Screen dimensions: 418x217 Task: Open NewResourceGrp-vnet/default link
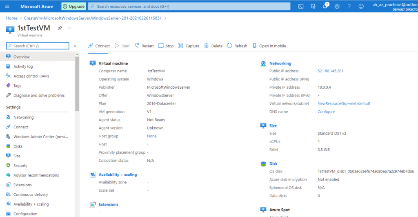pos(344,103)
